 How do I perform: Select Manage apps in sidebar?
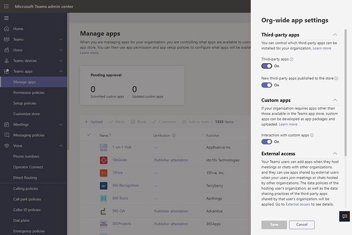coord(34,82)
